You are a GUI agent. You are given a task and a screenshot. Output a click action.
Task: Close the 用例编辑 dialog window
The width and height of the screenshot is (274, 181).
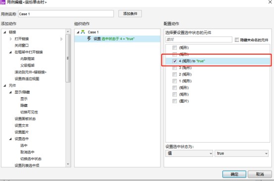270,2
